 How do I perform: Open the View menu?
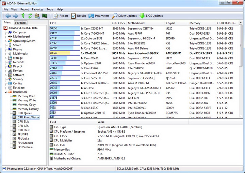click(14, 9)
